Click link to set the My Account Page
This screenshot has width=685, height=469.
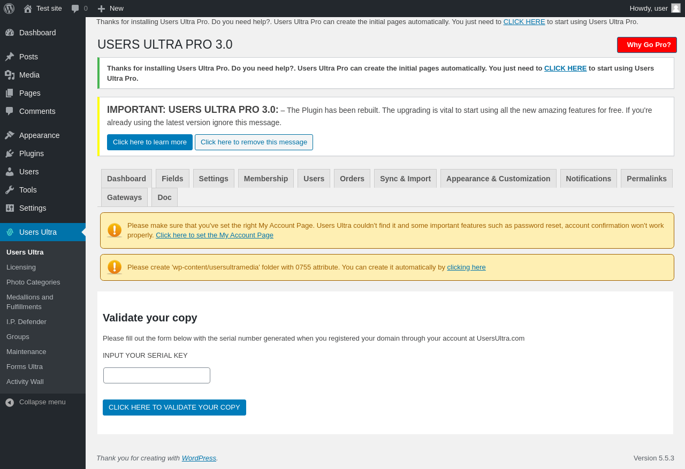(215, 235)
